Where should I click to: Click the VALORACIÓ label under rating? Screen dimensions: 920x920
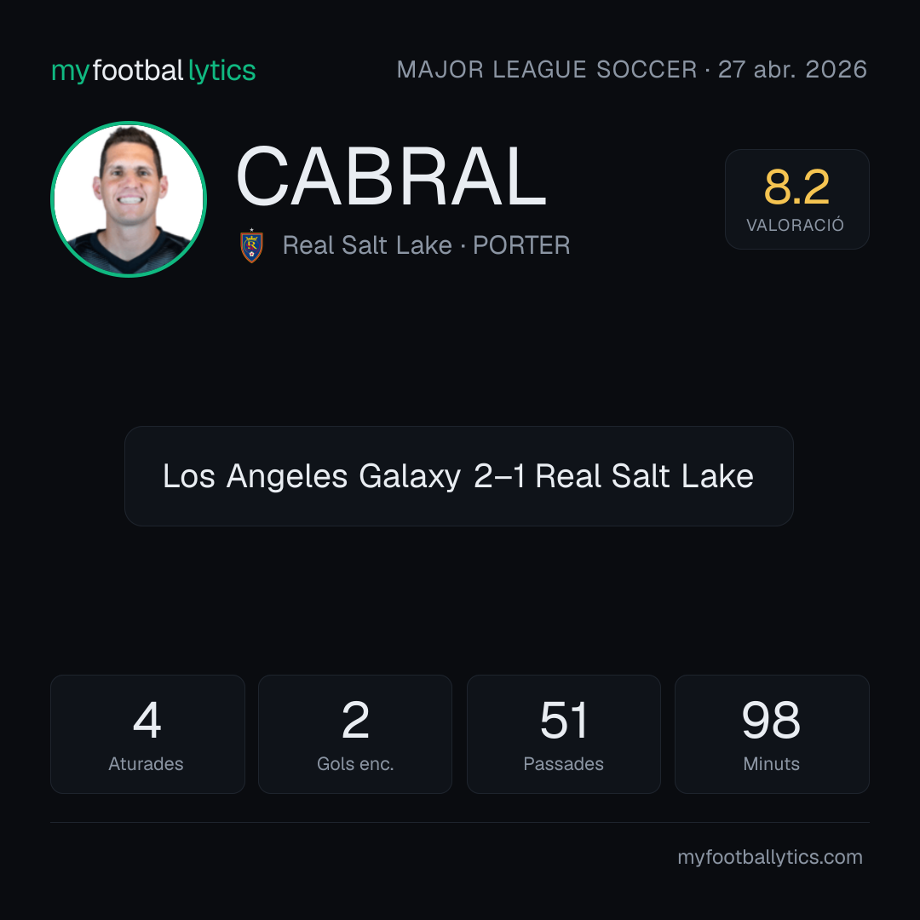tap(795, 225)
